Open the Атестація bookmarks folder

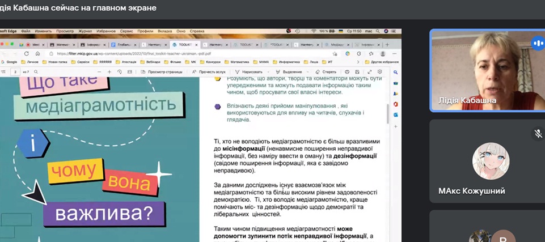126,62
